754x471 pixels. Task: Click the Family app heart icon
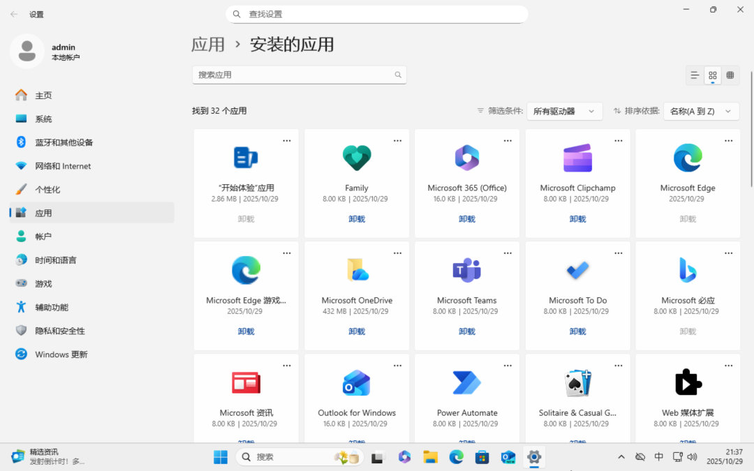coord(356,158)
